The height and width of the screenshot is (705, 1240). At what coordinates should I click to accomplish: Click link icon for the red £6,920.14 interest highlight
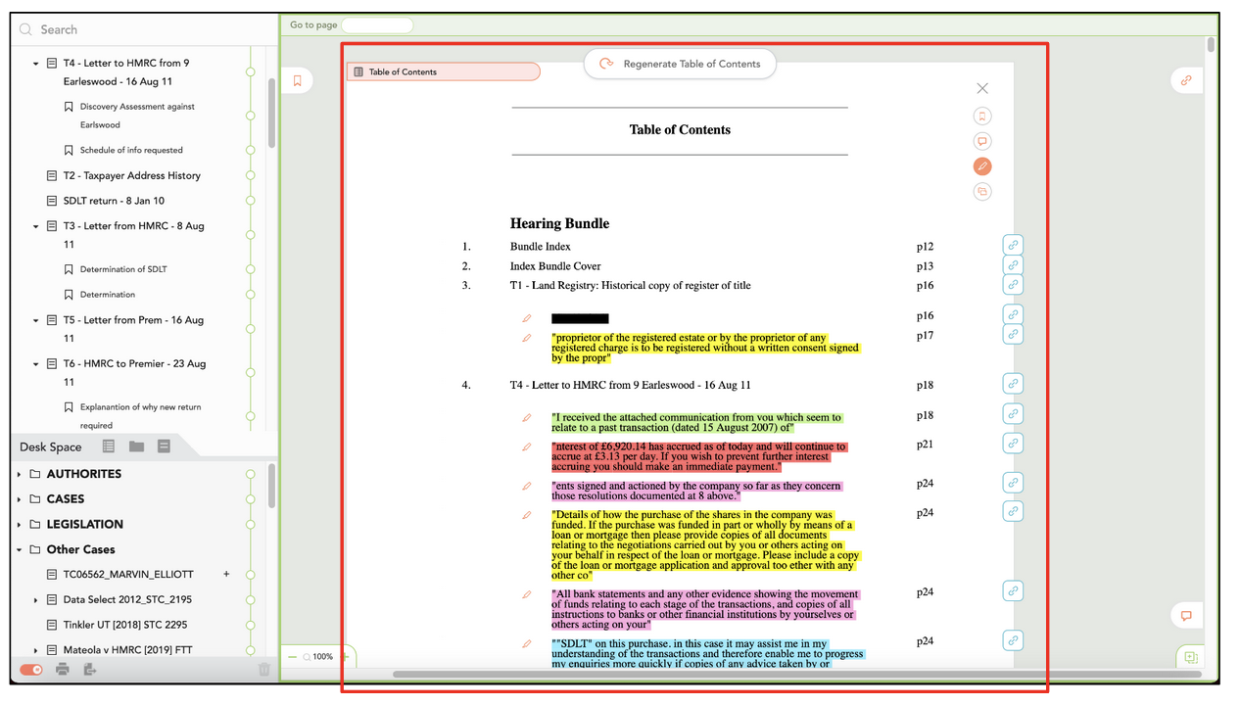pyautogui.click(x=1013, y=444)
